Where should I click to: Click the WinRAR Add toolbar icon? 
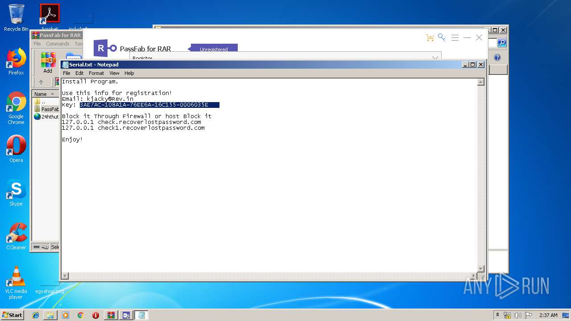tap(48, 63)
